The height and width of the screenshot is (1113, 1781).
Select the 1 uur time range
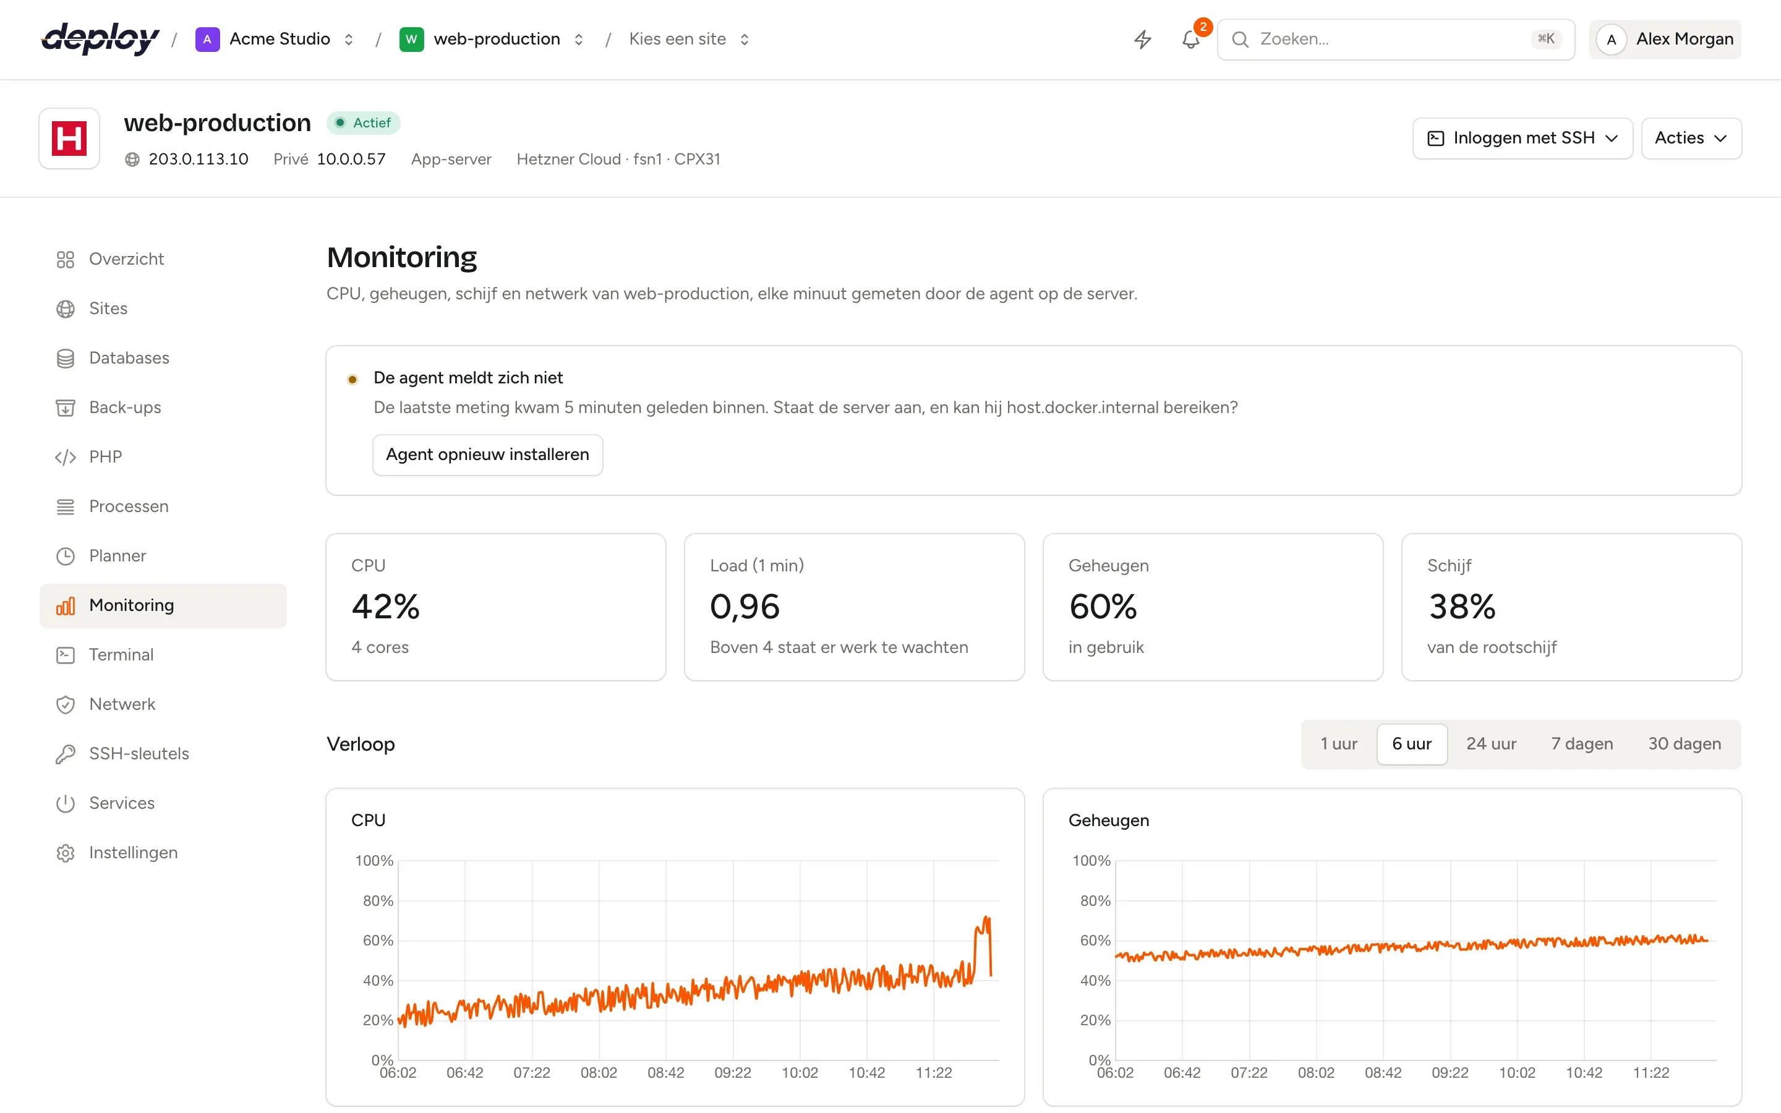tap(1338, 743)
